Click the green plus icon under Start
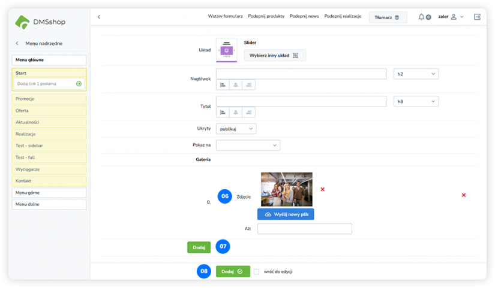The width and height of the screenshot is (495, 288). [79, 84]
